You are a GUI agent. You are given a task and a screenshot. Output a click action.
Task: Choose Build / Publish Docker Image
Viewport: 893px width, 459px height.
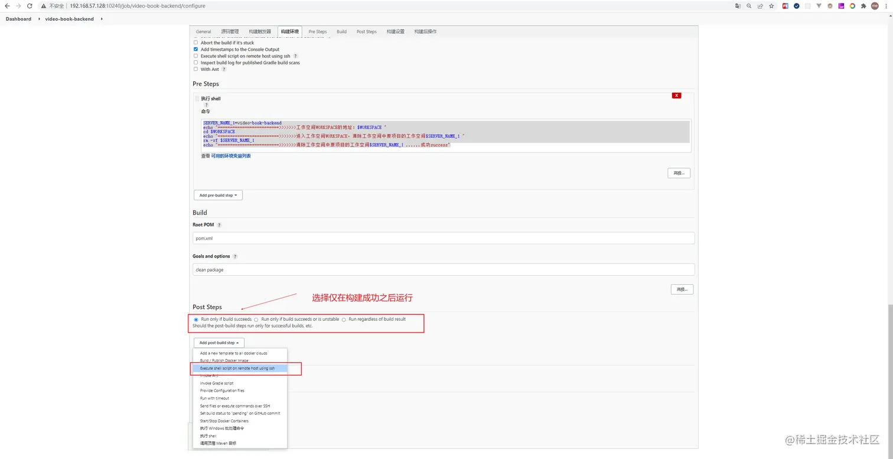tap(240, 360)
